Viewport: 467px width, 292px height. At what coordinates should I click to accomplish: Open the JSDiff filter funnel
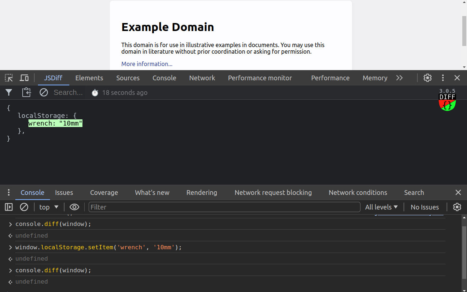(x=9, y=92)
